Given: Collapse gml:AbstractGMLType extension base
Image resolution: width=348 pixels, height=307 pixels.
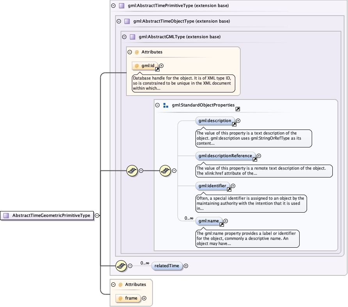Looking at the screenshot, I should click(x=124, y=37).
